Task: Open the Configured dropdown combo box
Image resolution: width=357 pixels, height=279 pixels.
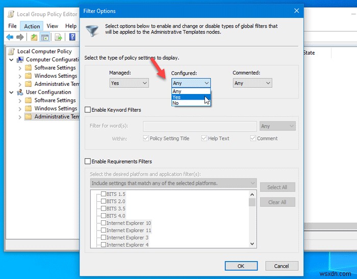Action: pyautogui.click(x=191, y=83)
